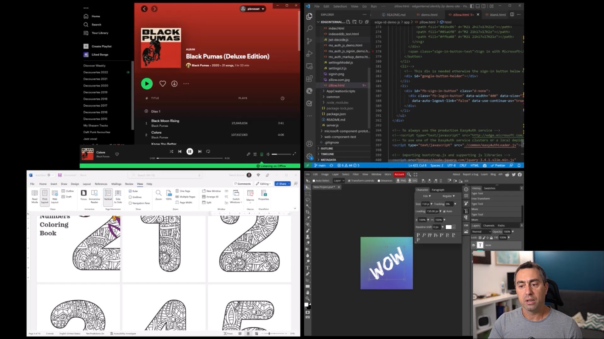Select the Lasso tool in Photopea

click(x=308, y=200)
